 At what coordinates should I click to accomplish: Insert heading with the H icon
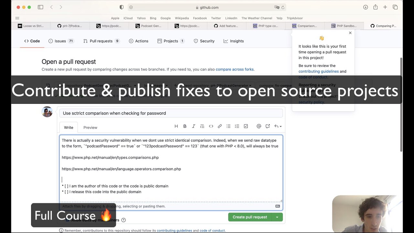coord(176,126)
